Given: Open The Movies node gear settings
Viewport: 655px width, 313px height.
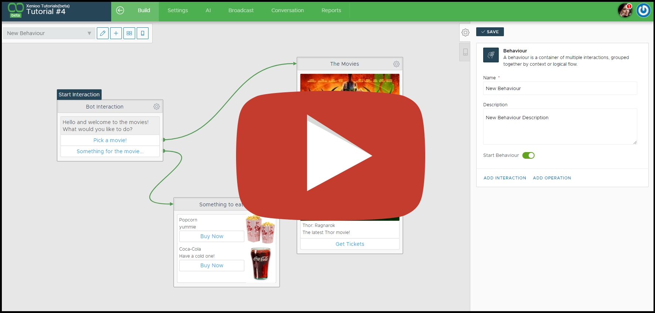Looking at the screenshot, I should 396,64.
